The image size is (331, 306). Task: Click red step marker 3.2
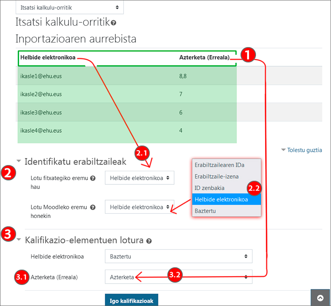coord(175,275)
